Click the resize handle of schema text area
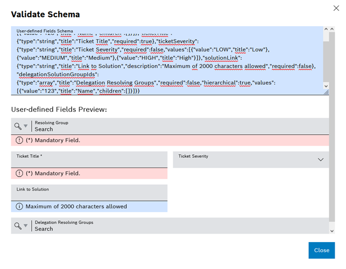 326,92
